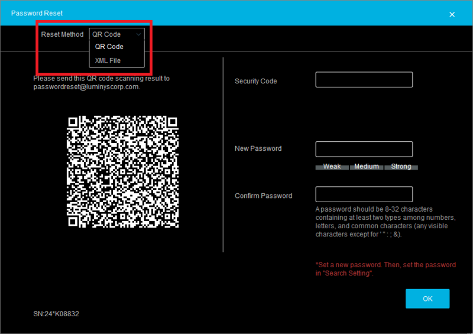Click into the Security Code field
Screen dimensions: 473x334
coord(364,80)
